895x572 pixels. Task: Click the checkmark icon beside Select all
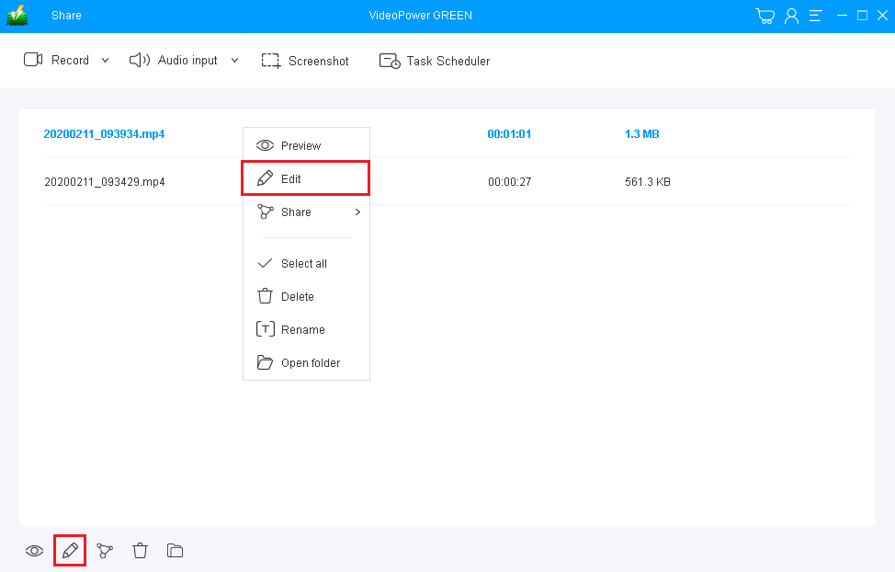point(265,263)
